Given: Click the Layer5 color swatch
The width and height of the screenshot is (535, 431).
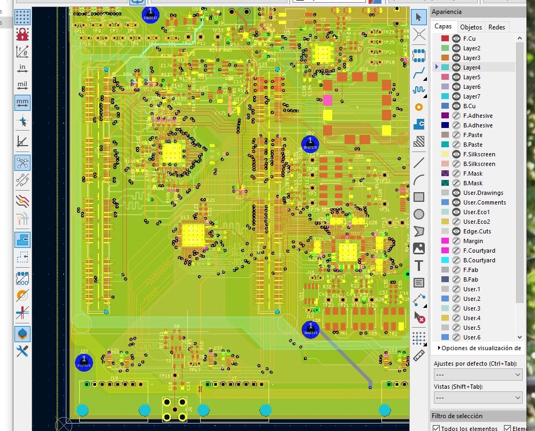Looking at the screenshot, I should (x=445, y=77).
